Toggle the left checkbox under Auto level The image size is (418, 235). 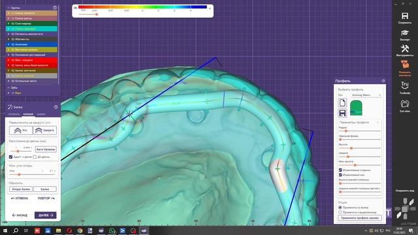[10, 157]
